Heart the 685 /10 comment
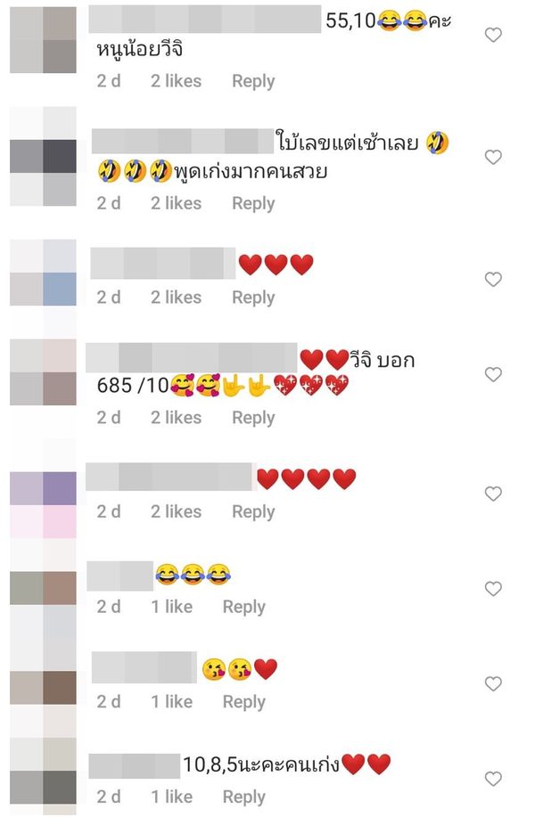 [x=493, y=374]
